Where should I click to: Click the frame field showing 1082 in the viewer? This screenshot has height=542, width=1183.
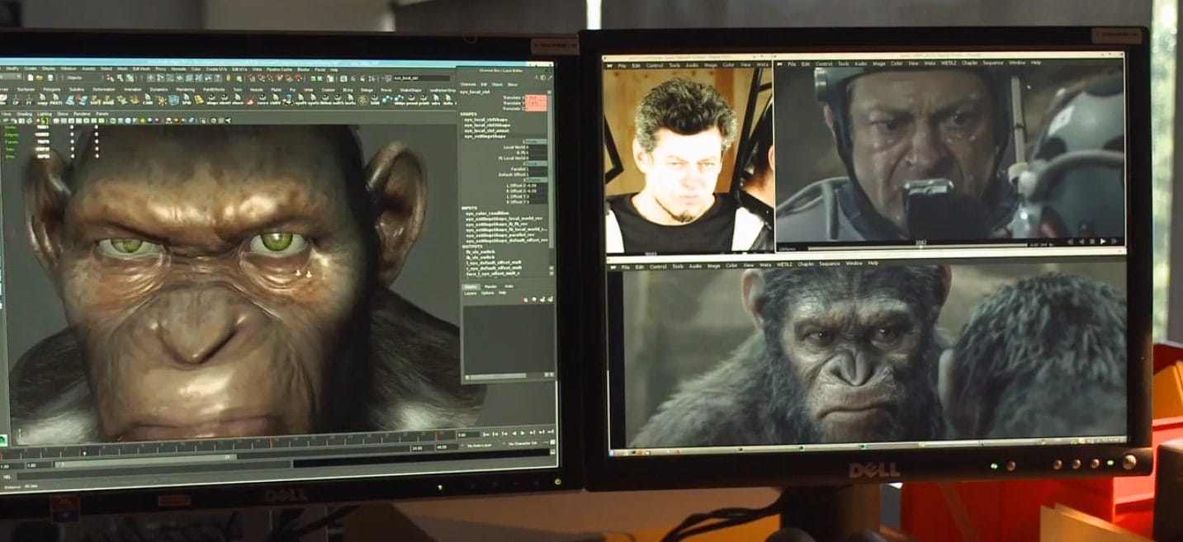point(920,243)
